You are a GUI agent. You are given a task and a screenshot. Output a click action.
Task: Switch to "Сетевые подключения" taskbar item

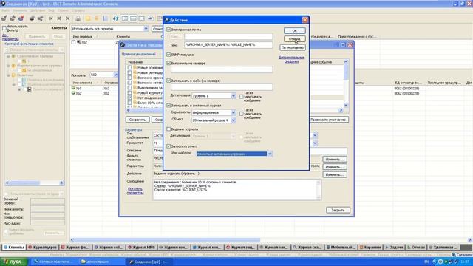(53, 262)
